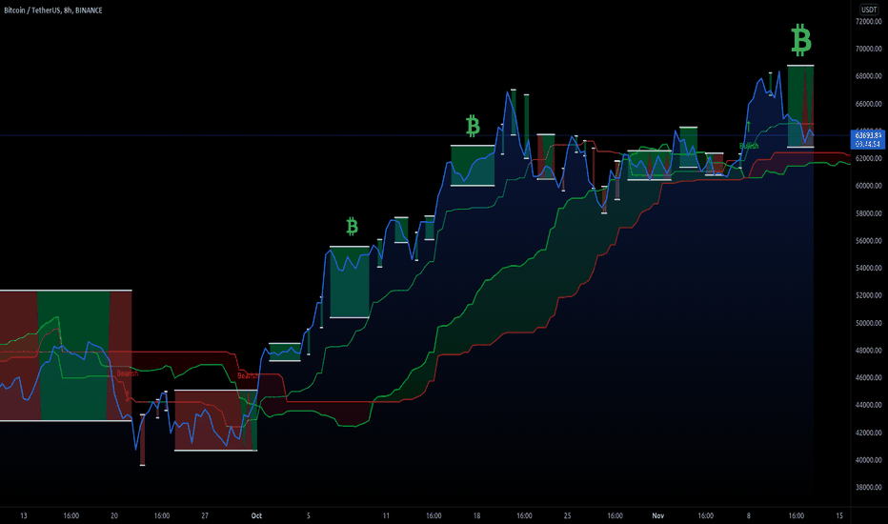Click the 11 date label on time axis

click(386, 515)
